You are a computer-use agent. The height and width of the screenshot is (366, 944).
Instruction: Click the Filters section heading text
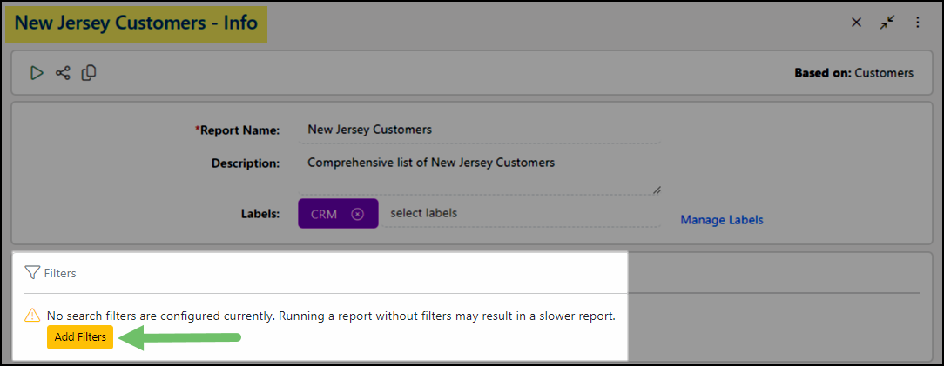point(60,274)
